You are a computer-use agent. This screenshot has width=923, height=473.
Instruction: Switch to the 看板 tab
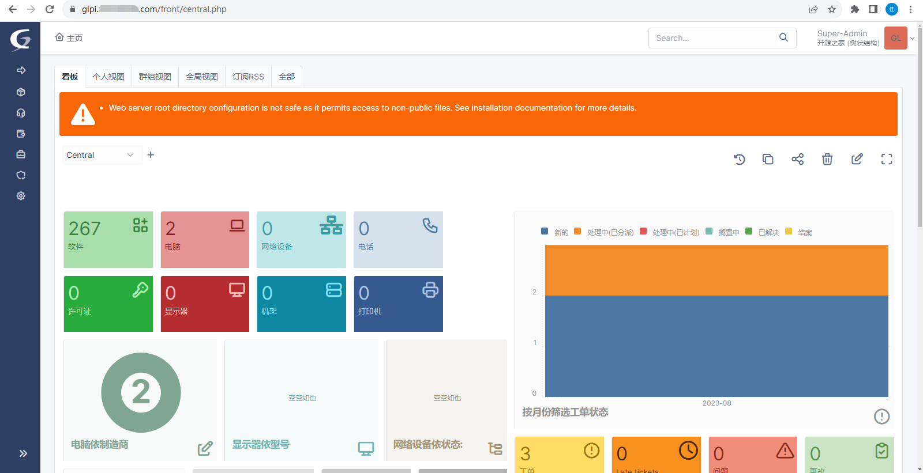70,77
